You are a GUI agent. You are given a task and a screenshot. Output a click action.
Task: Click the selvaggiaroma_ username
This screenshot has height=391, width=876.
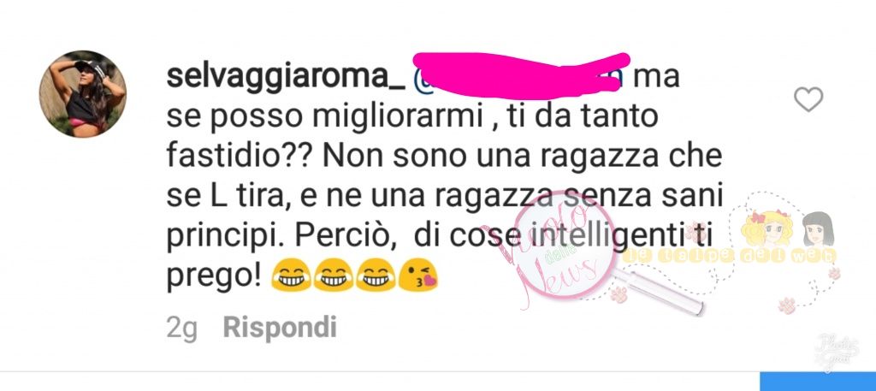286,78
